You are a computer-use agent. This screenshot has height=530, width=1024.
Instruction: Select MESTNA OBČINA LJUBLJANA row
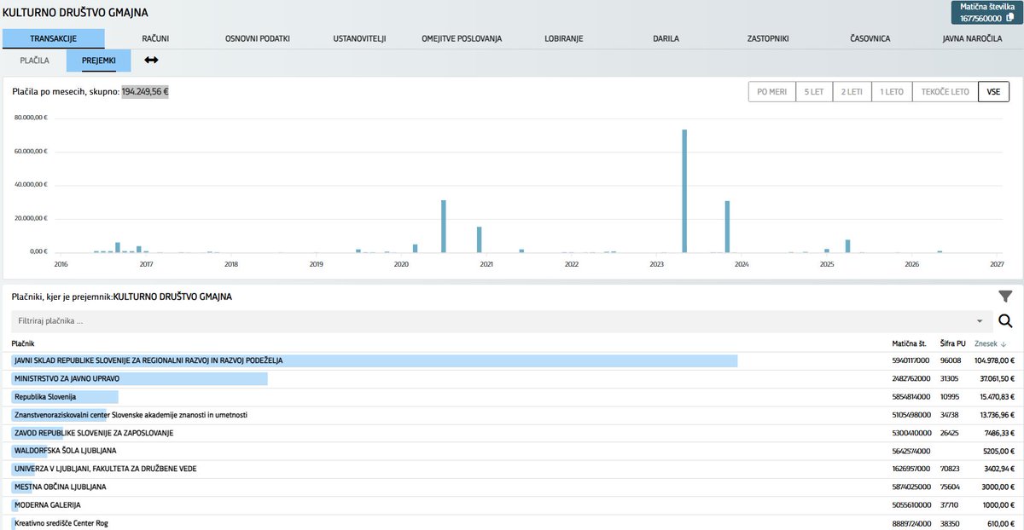pos(512,487)
